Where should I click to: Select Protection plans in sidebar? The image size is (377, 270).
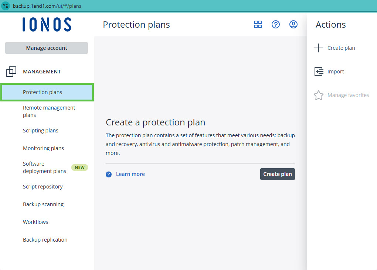(x=43, y=92)
